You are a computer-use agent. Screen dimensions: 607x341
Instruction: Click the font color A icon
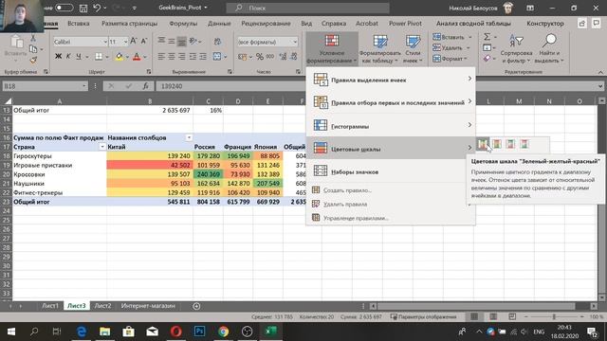[x=137, y=57]
